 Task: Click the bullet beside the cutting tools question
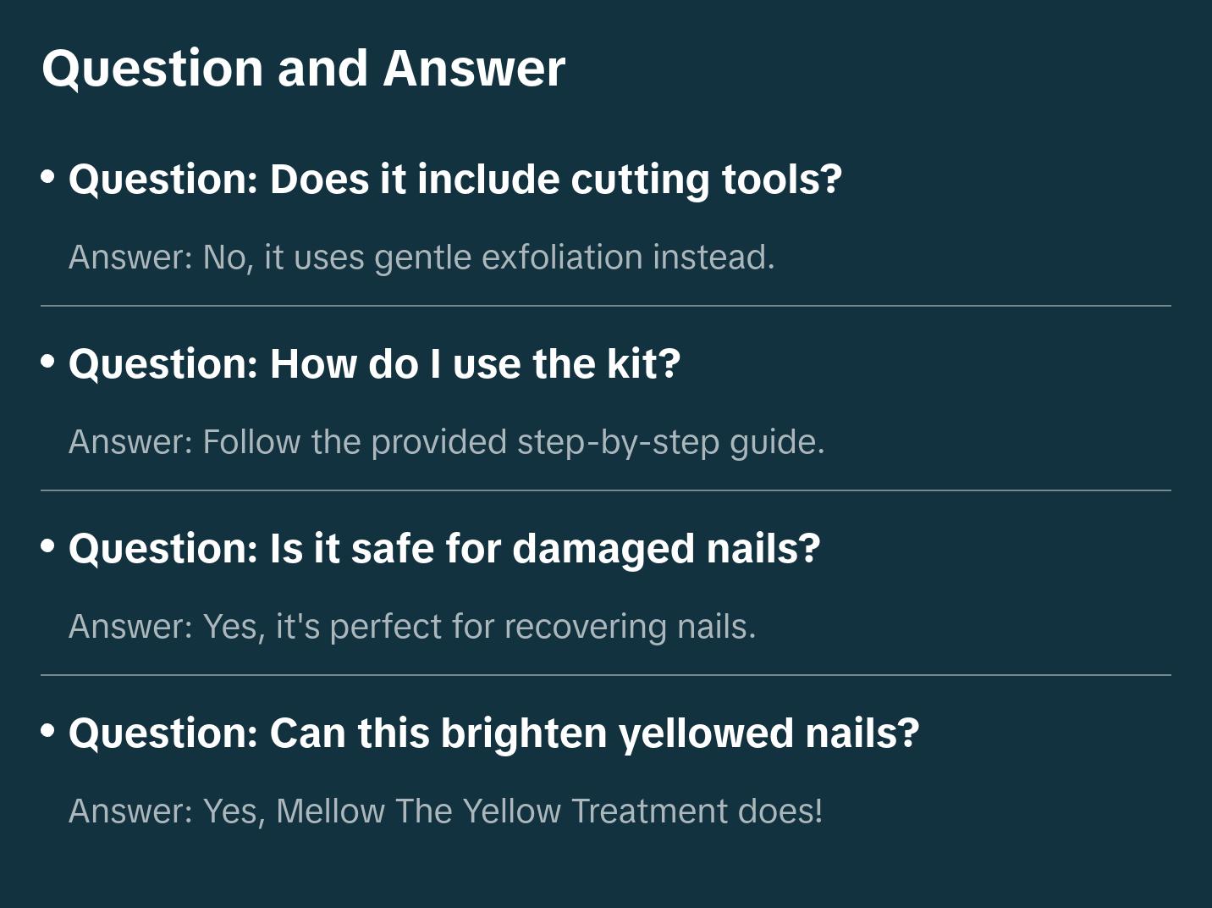coord(48,177)
